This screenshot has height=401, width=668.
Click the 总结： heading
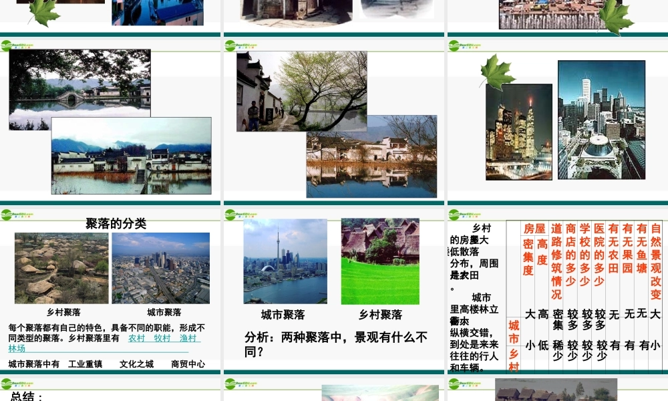[x=27, y=396]
